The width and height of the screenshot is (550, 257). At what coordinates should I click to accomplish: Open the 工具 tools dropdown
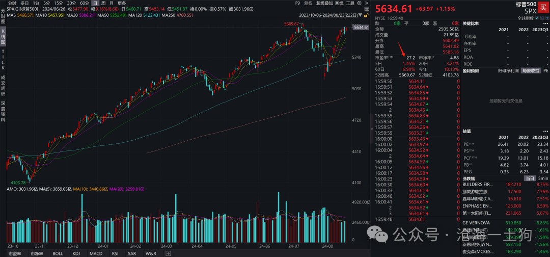coord(350,3)
